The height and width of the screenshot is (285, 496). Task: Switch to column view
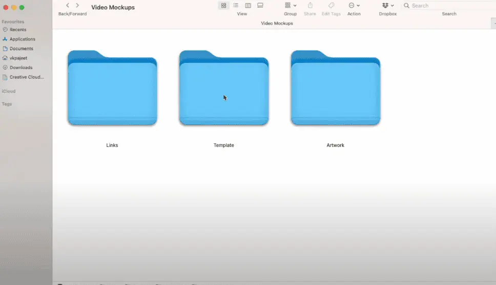tap(248, 6)
